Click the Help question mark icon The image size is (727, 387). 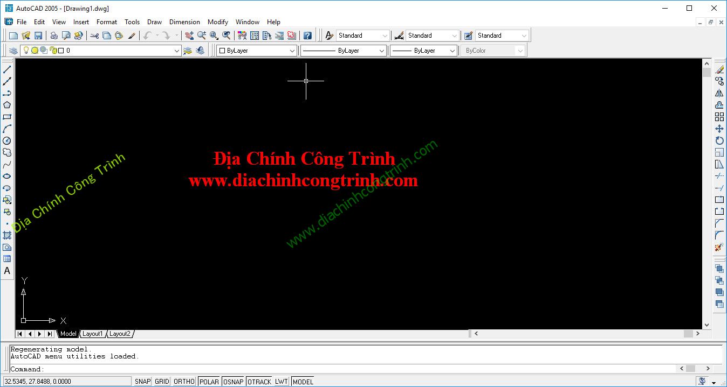307,36
